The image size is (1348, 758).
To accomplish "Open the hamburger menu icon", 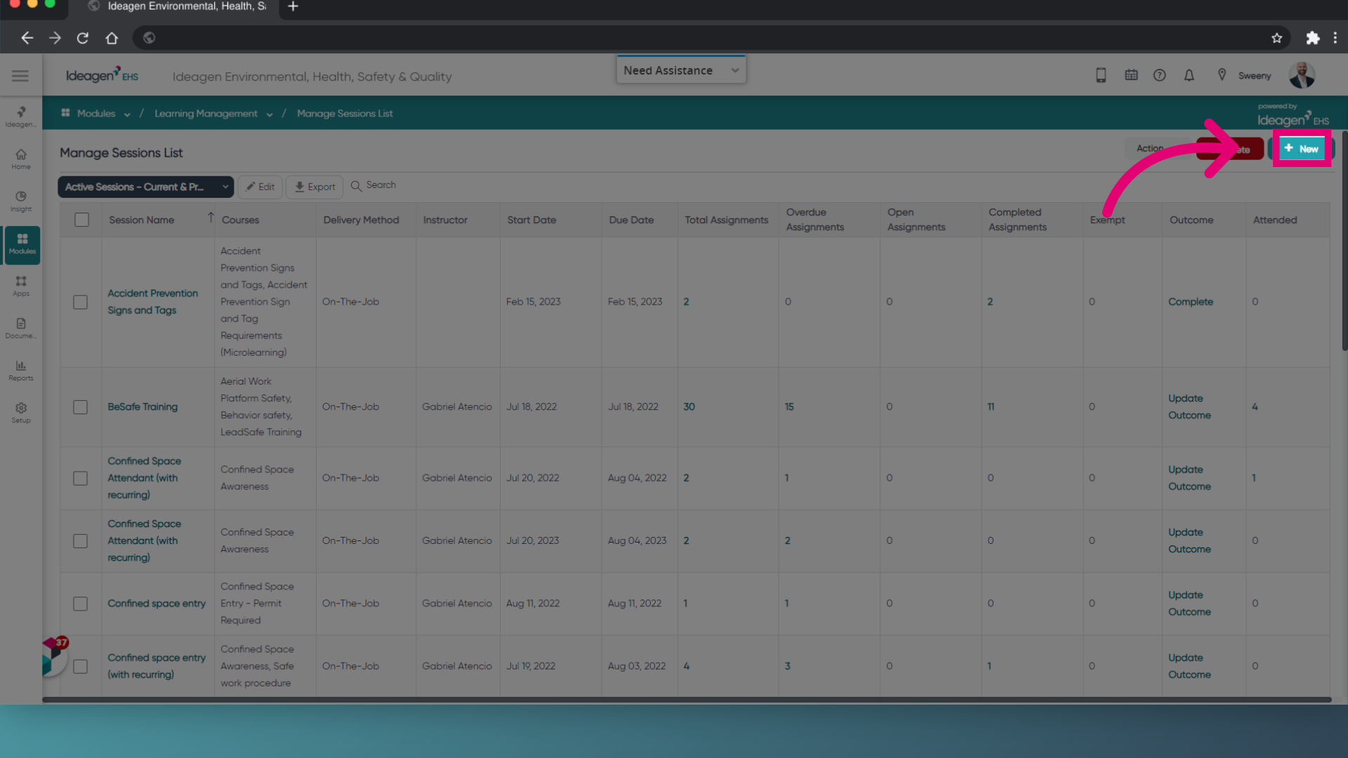I will (20, 76).
